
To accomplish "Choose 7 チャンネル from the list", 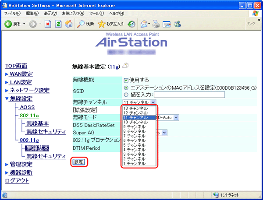I will [x=139, y=136].
